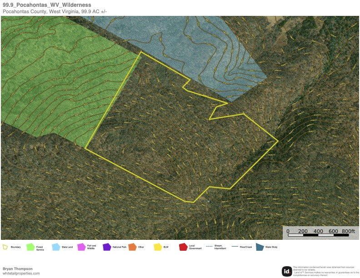Select the red Local Government legend icon

tap(183, 247)
